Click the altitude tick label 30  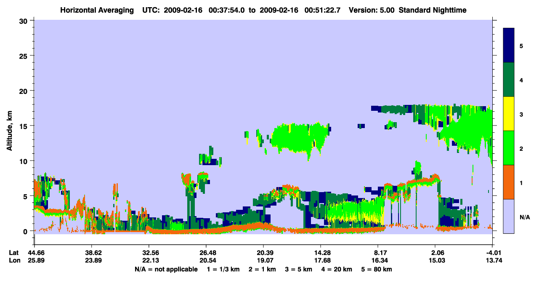24,21
